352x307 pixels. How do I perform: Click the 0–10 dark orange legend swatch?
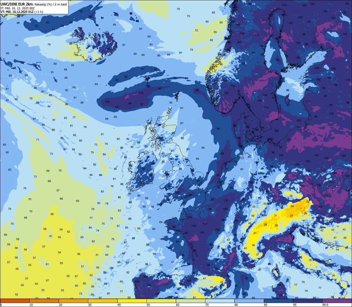15,301
